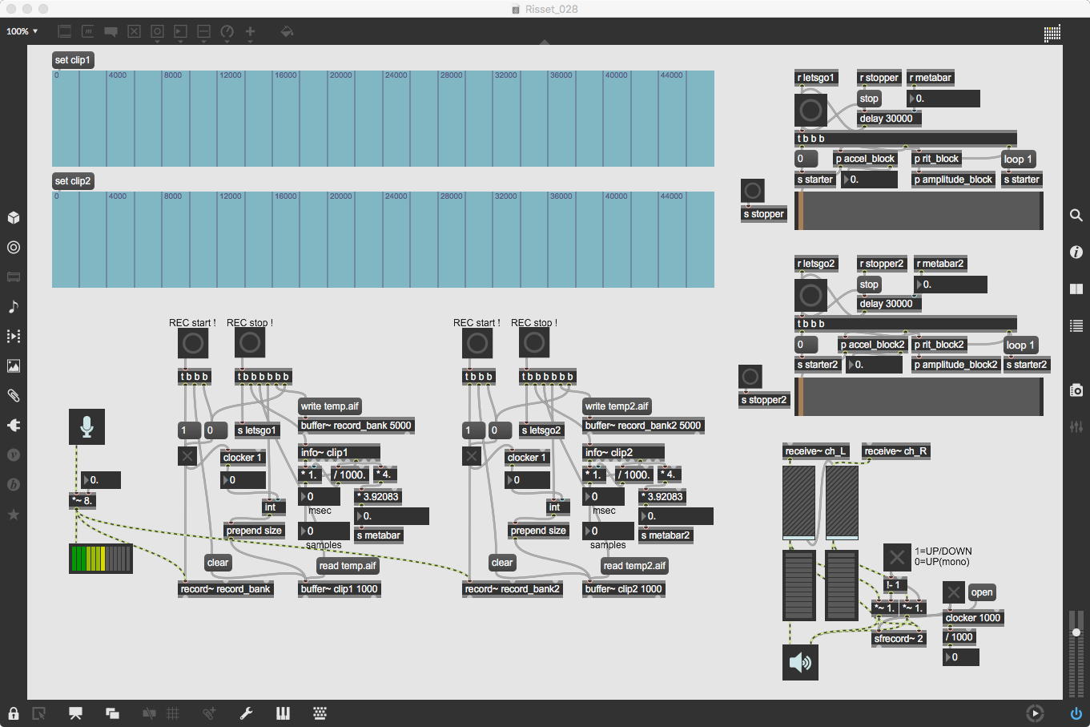Open the objects cube icon in left sidebar

(14, 218)
